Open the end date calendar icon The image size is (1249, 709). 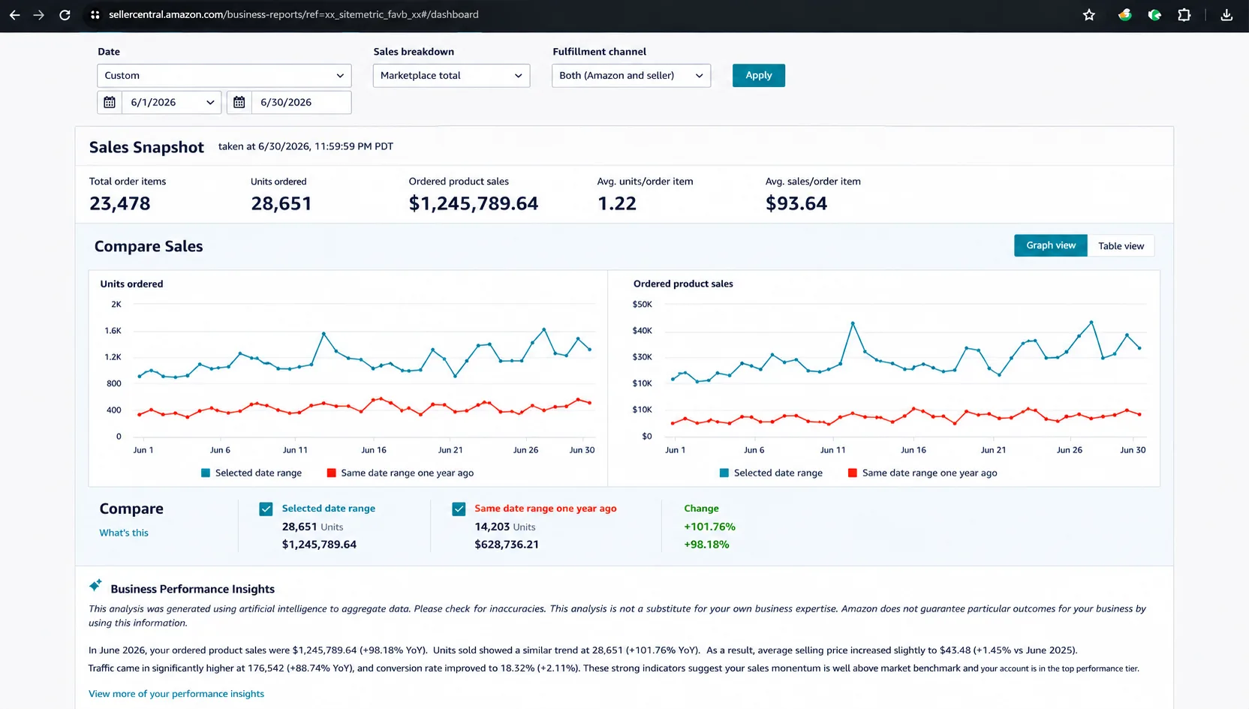point(239,102)
